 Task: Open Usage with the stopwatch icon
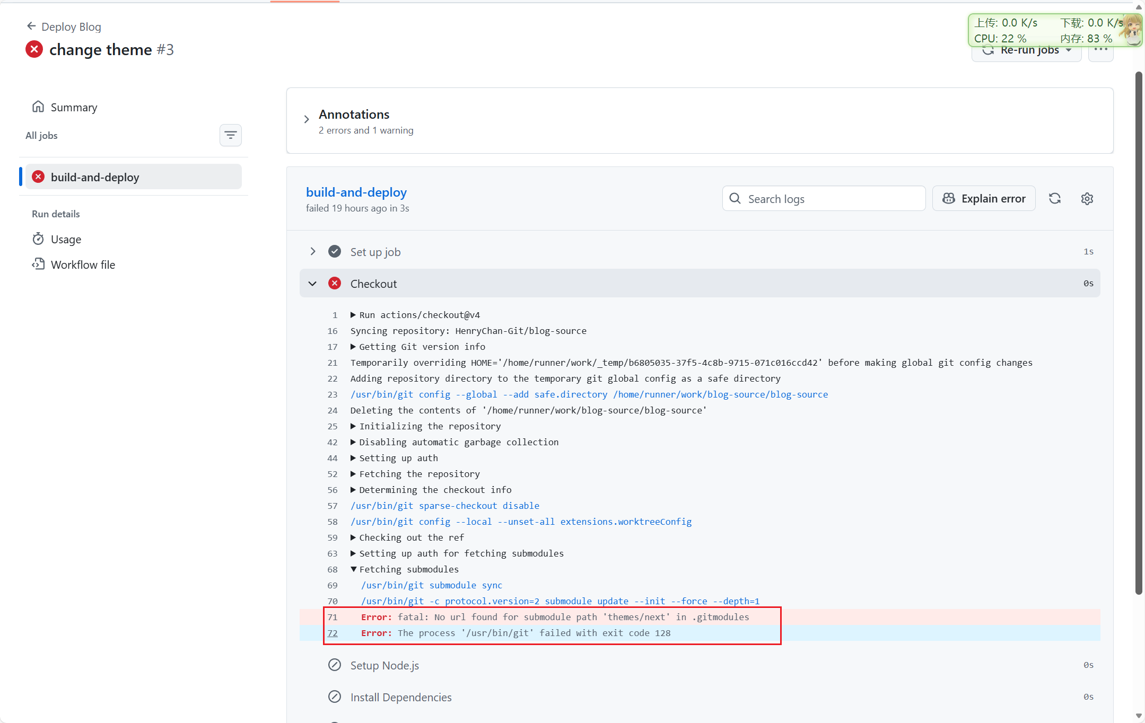click(66, 239)
